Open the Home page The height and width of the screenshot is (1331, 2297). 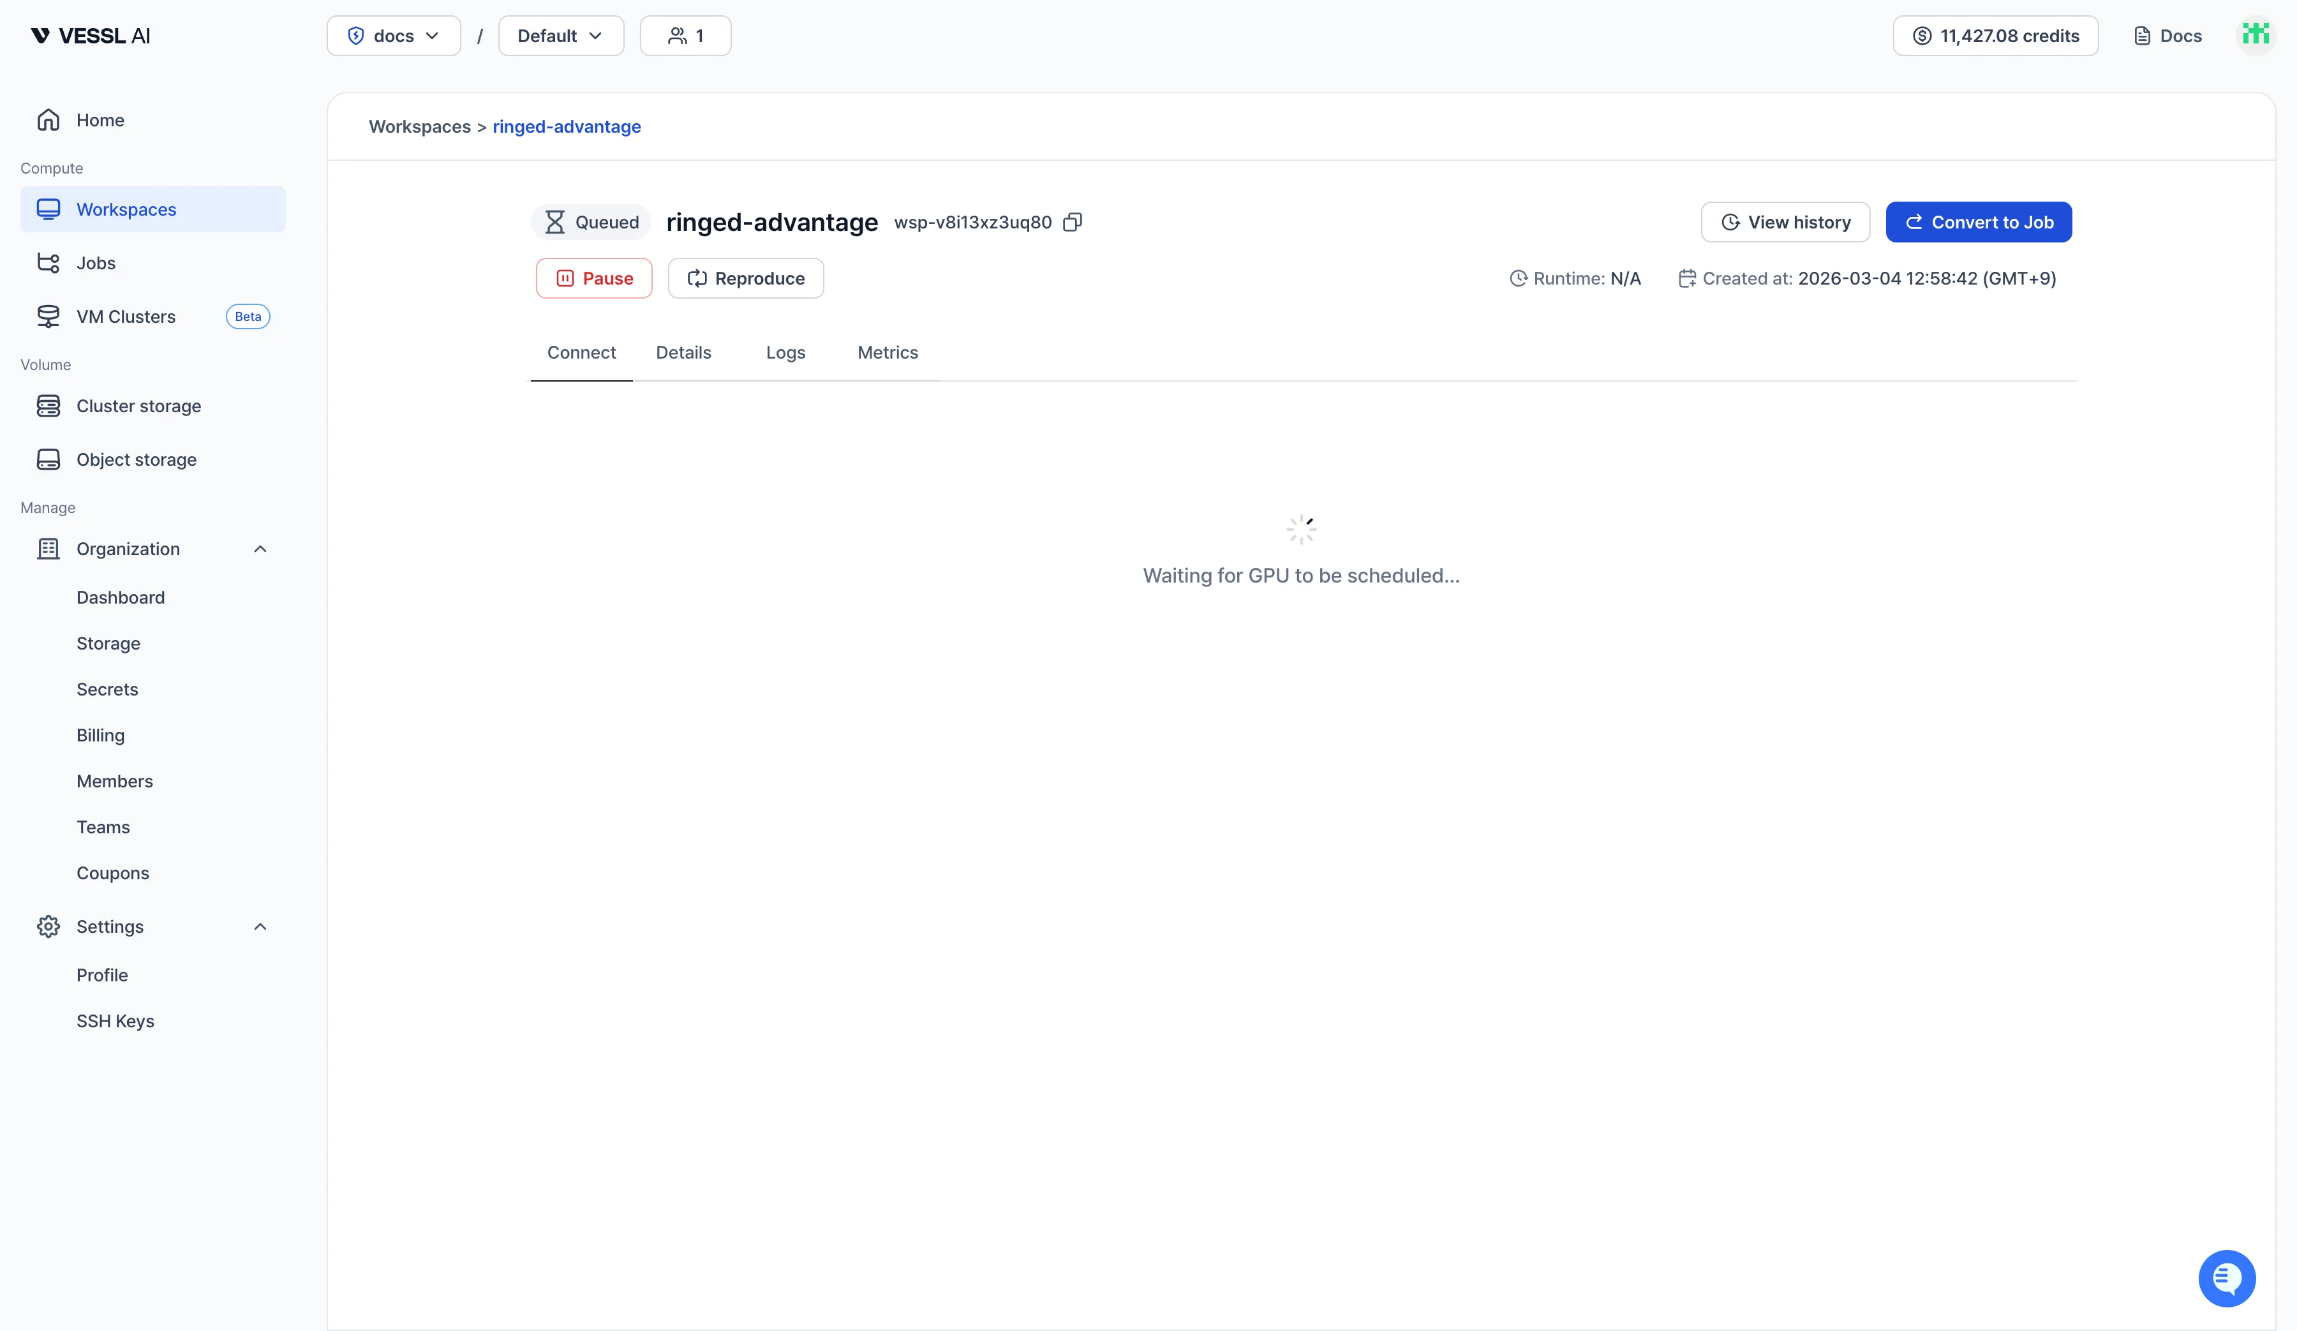152,119
